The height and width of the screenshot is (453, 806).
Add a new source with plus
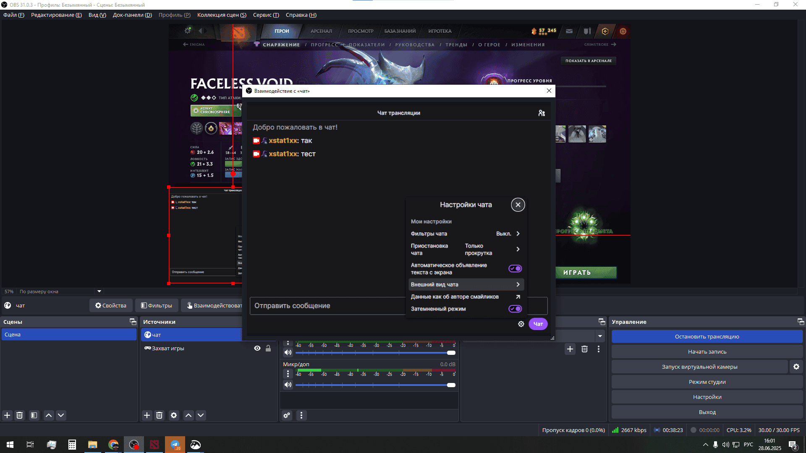(147, 415)
